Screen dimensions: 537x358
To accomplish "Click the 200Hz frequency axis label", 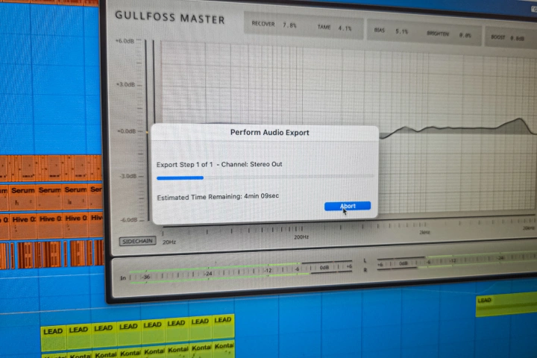I will point(301,237).
